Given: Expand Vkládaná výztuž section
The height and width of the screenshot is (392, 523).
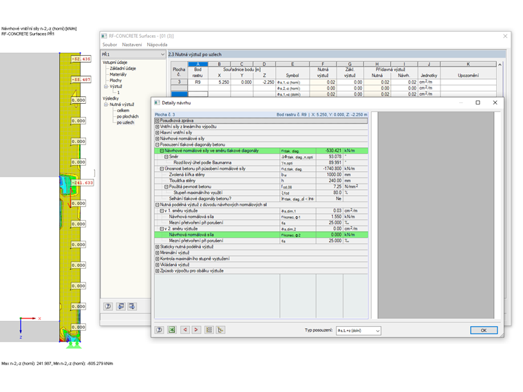Looking at the screenshot, I should pos(158,265).
